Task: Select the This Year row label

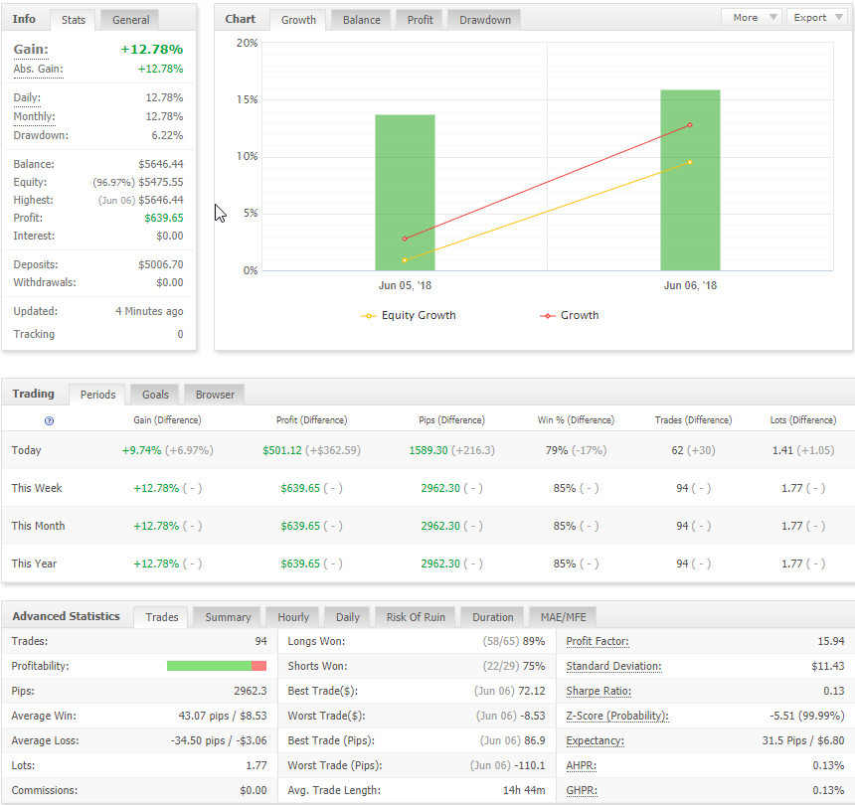Action: click(x=34, y=563)
